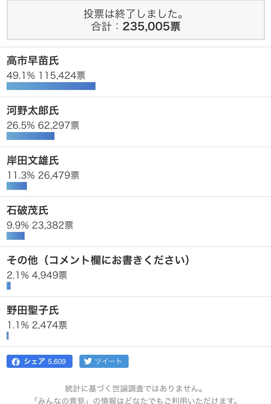Select the その他 option row

click(135, 272)
